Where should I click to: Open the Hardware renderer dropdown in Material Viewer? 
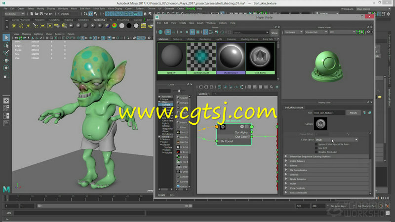[x=293, y=32]
